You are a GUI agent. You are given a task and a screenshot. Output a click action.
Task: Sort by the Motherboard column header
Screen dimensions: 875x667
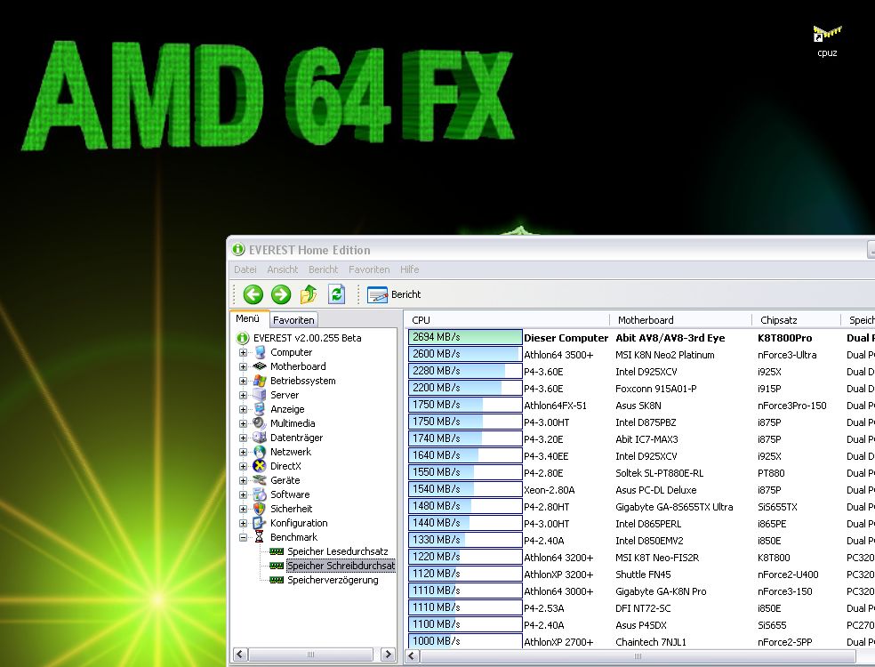(681, 320)
